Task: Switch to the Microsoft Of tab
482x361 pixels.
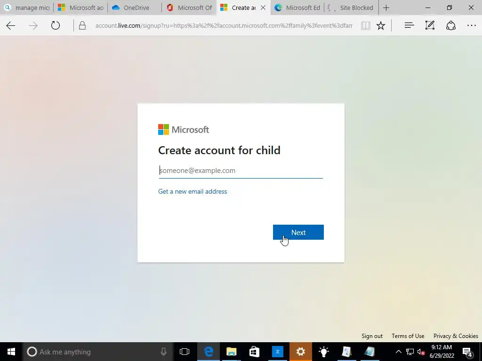Action: point(189,8)
